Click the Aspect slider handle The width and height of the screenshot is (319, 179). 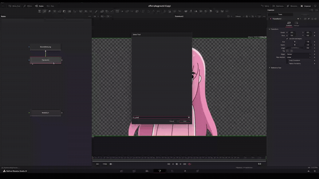295,45
